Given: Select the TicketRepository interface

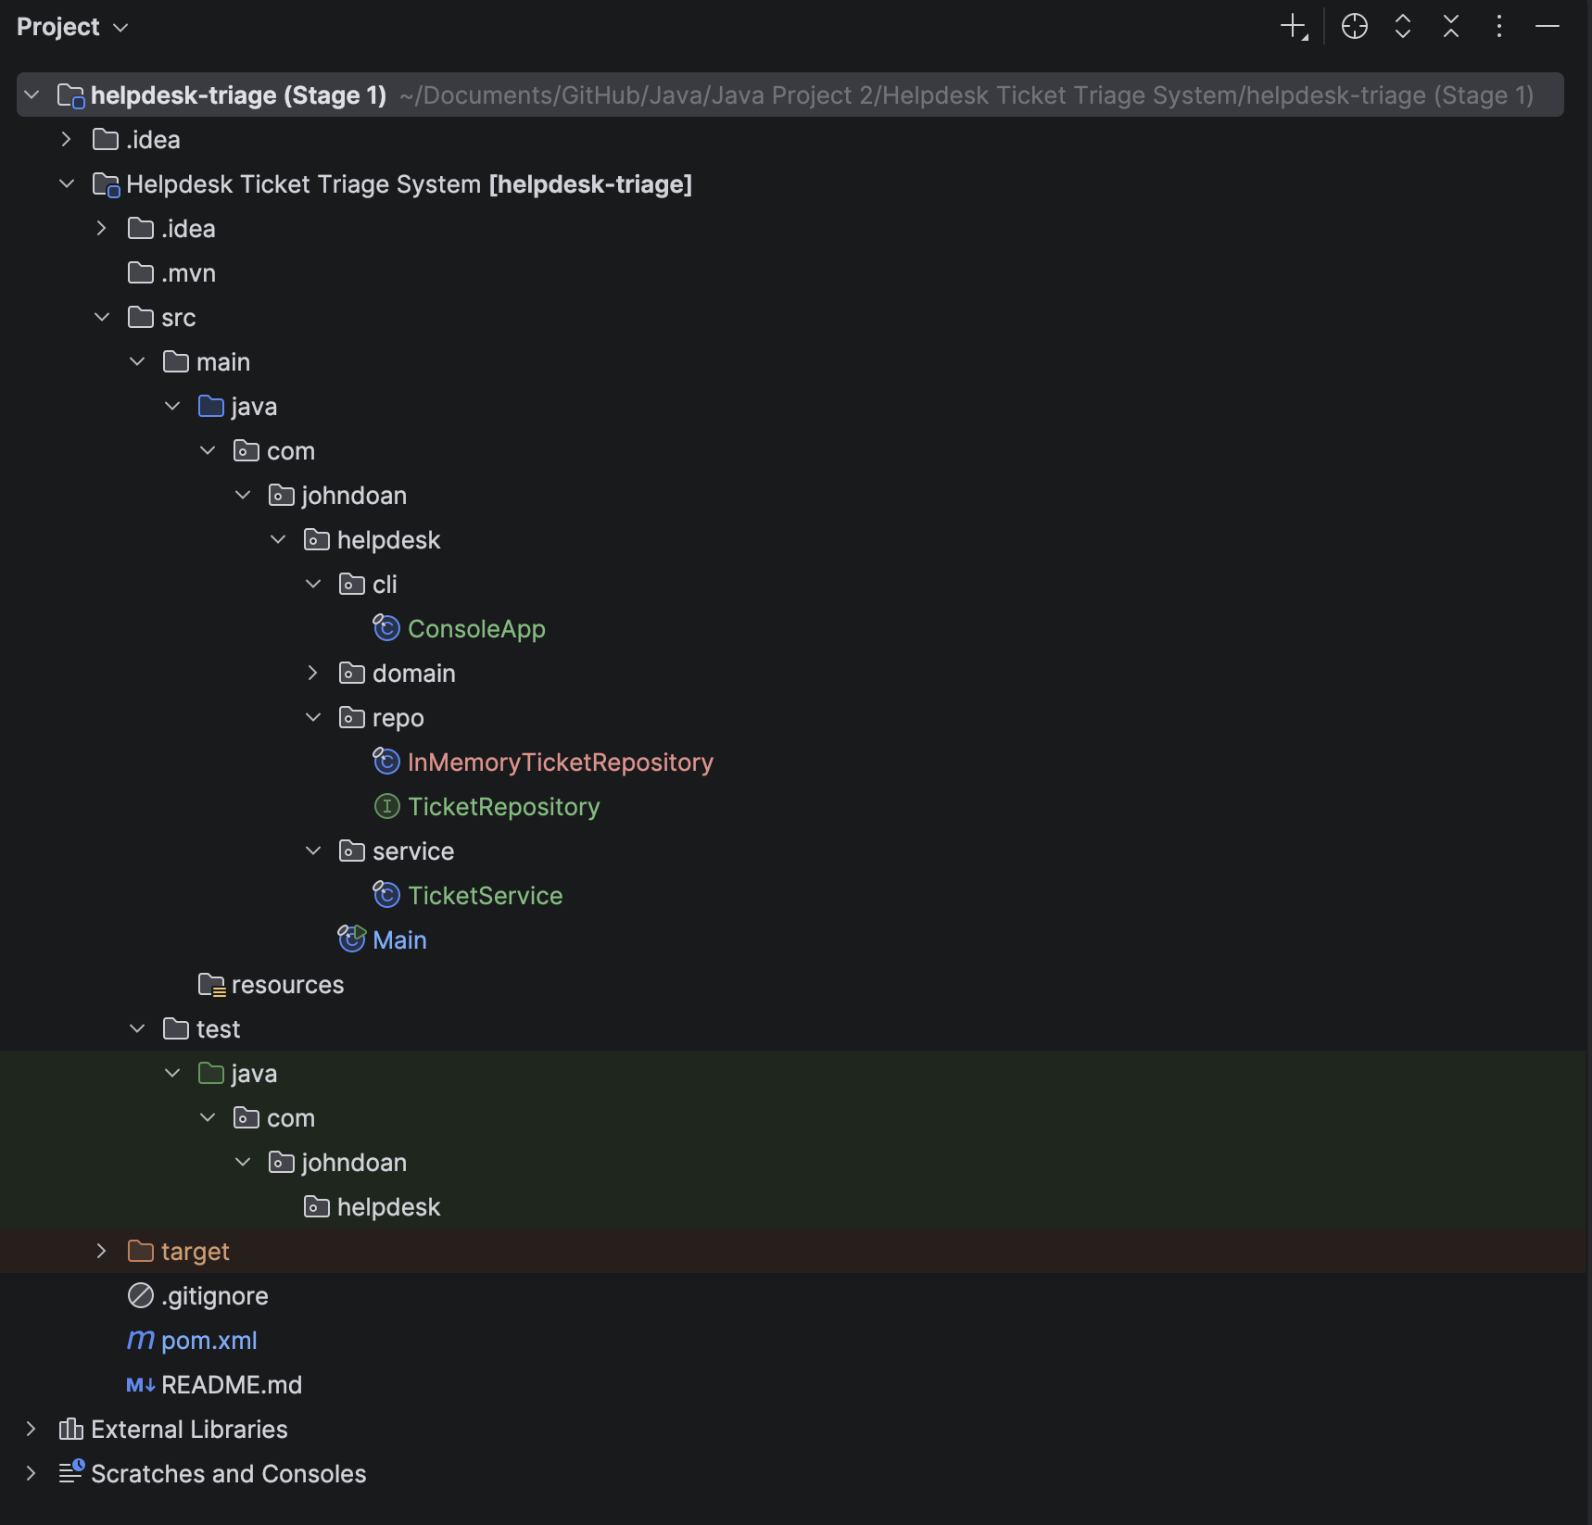Looking at the screenshot, I should (x=503, y=807).
